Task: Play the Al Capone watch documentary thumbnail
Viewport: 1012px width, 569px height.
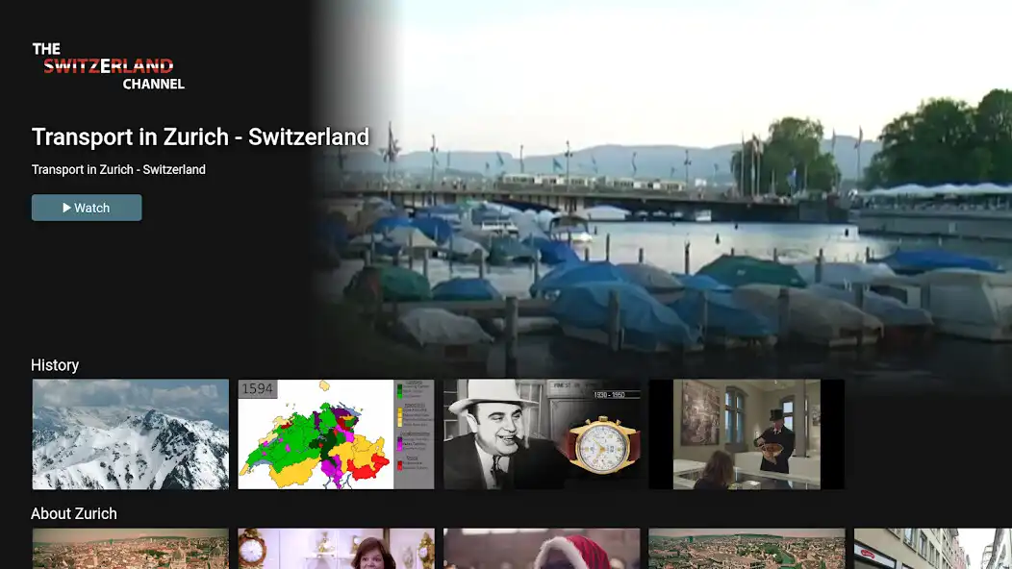Action: [542, 433]
